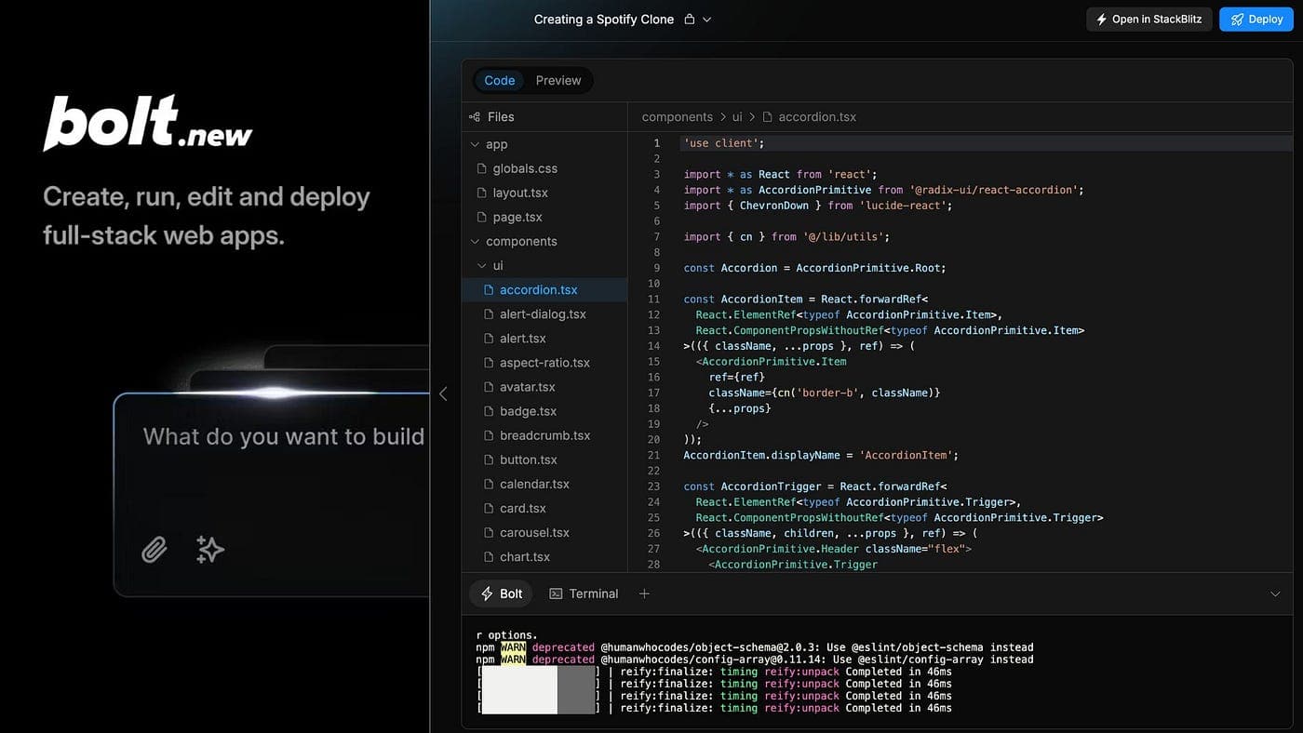Click file icon next to aspect-ratio.tsx
1303x733 pixels.
(x=489, y=362)
